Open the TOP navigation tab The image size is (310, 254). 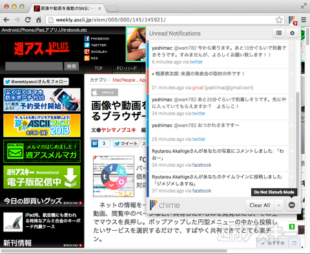(x=98, y=69)
